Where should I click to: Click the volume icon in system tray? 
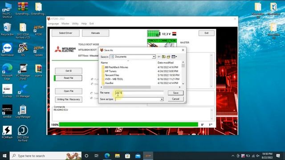258,156
